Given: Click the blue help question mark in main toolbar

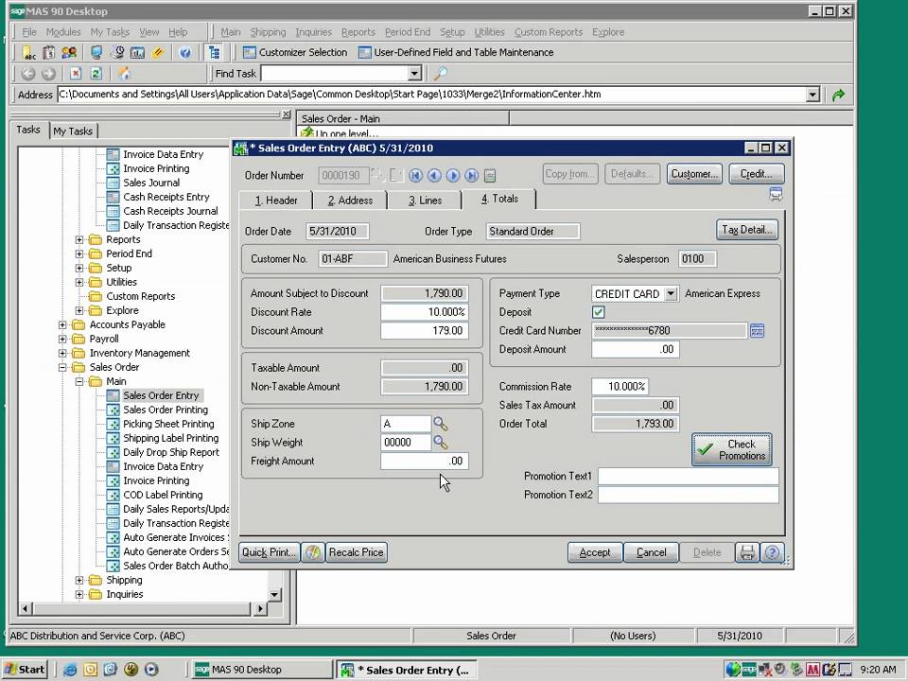Looking at the screenshot, I should [x=185, y=53].
